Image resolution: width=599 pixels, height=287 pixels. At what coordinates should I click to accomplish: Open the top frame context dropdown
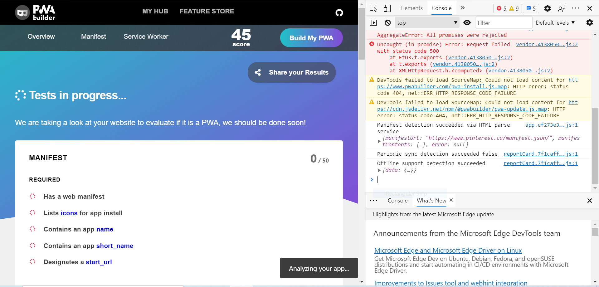[x=427, y=22]
